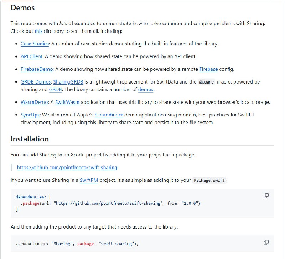This screenshot has height=259, width=285.
Task: Copy the dependencies package code snippet
Action: [266, 196]
